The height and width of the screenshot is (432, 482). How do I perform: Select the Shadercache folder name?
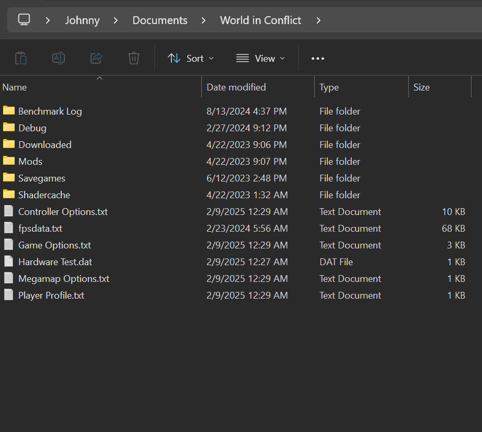coord(44,195)
